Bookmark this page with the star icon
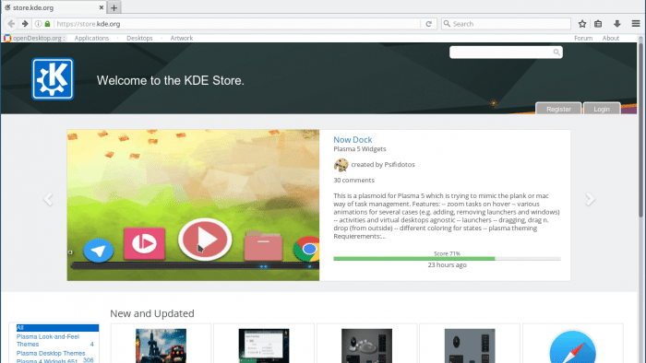Viewport: 646px width, 363px height. pyautogui.click(x=582, y=24)
